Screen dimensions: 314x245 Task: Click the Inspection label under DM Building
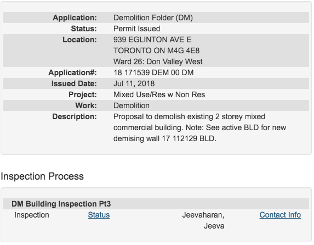32,215
